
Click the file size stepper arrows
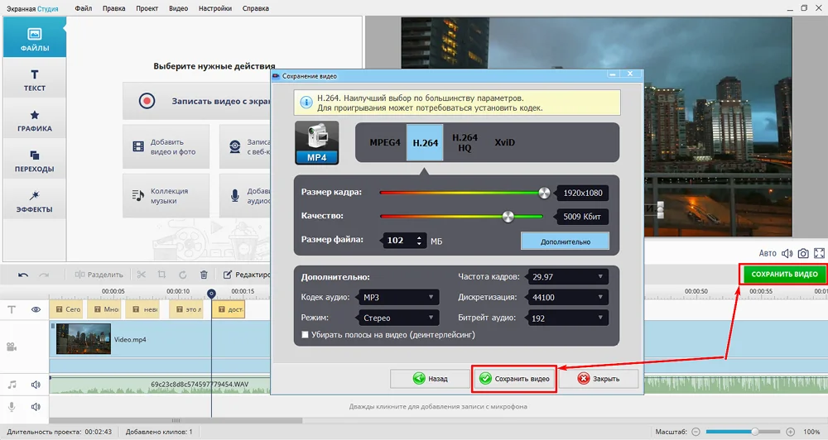coord(419,241)
